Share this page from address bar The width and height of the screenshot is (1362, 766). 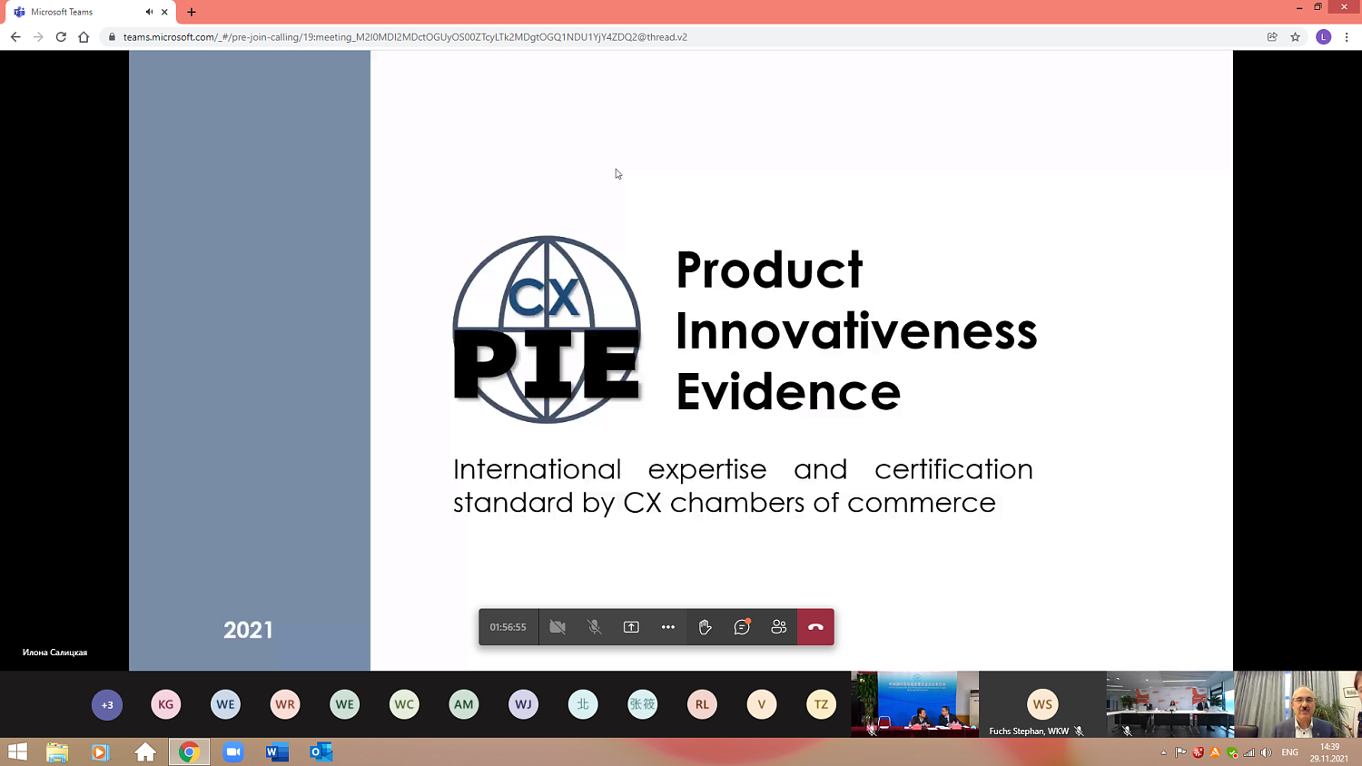[1272, 37]
